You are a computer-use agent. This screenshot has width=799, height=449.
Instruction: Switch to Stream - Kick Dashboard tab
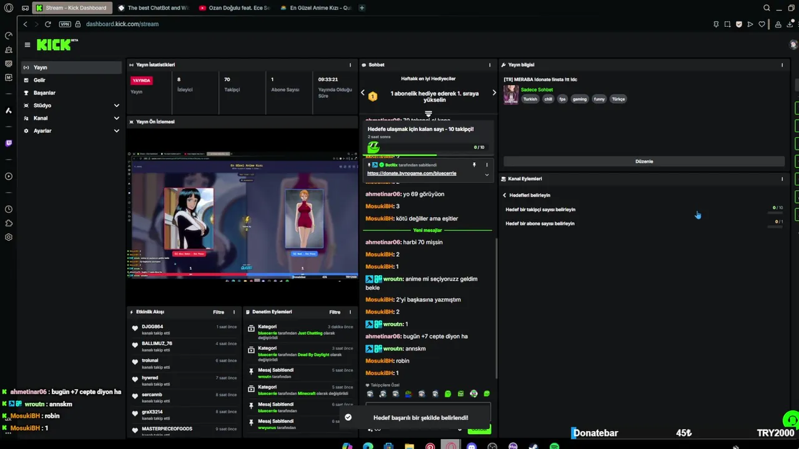pos(71,8)
